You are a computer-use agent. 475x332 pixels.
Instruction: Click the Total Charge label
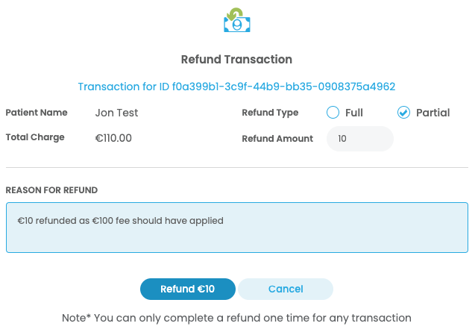(x=35, y=137)
